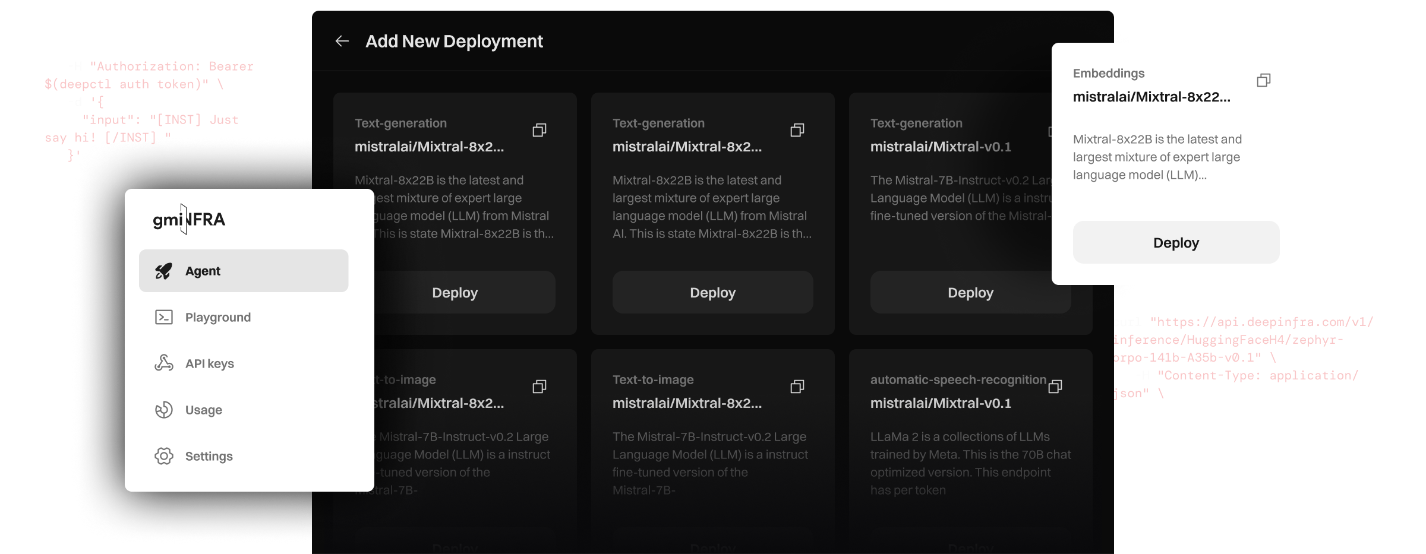Click copy icon on middle bottom-row Text-to-image card
Image resolution: width=1426 pixels, height=554 pixels.
click(797, 387)
